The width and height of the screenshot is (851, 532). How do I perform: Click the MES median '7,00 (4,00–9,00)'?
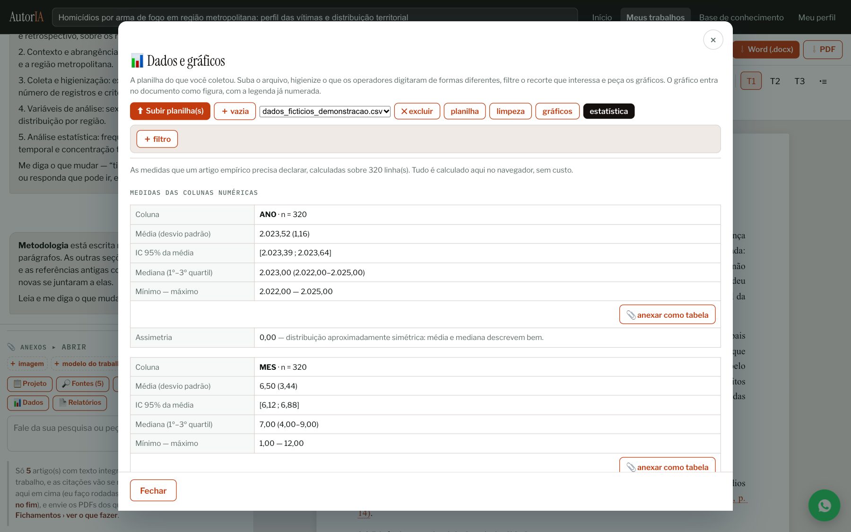(289, 424)
